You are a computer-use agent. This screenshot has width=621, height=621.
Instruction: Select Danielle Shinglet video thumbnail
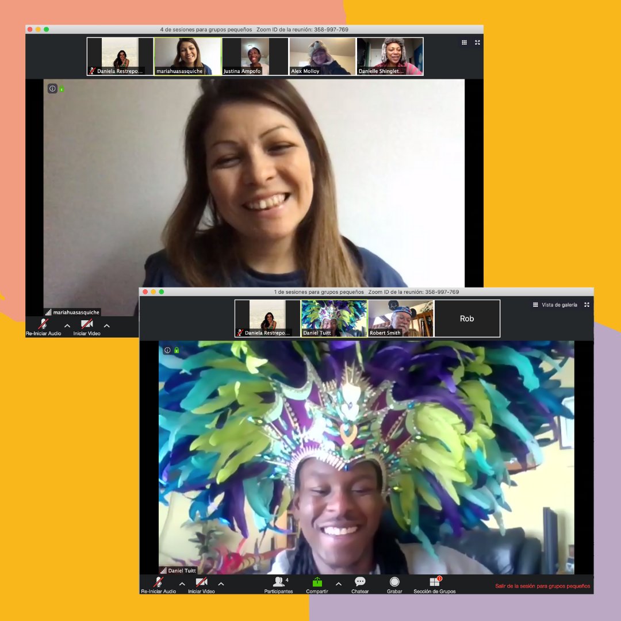point(390,56)
